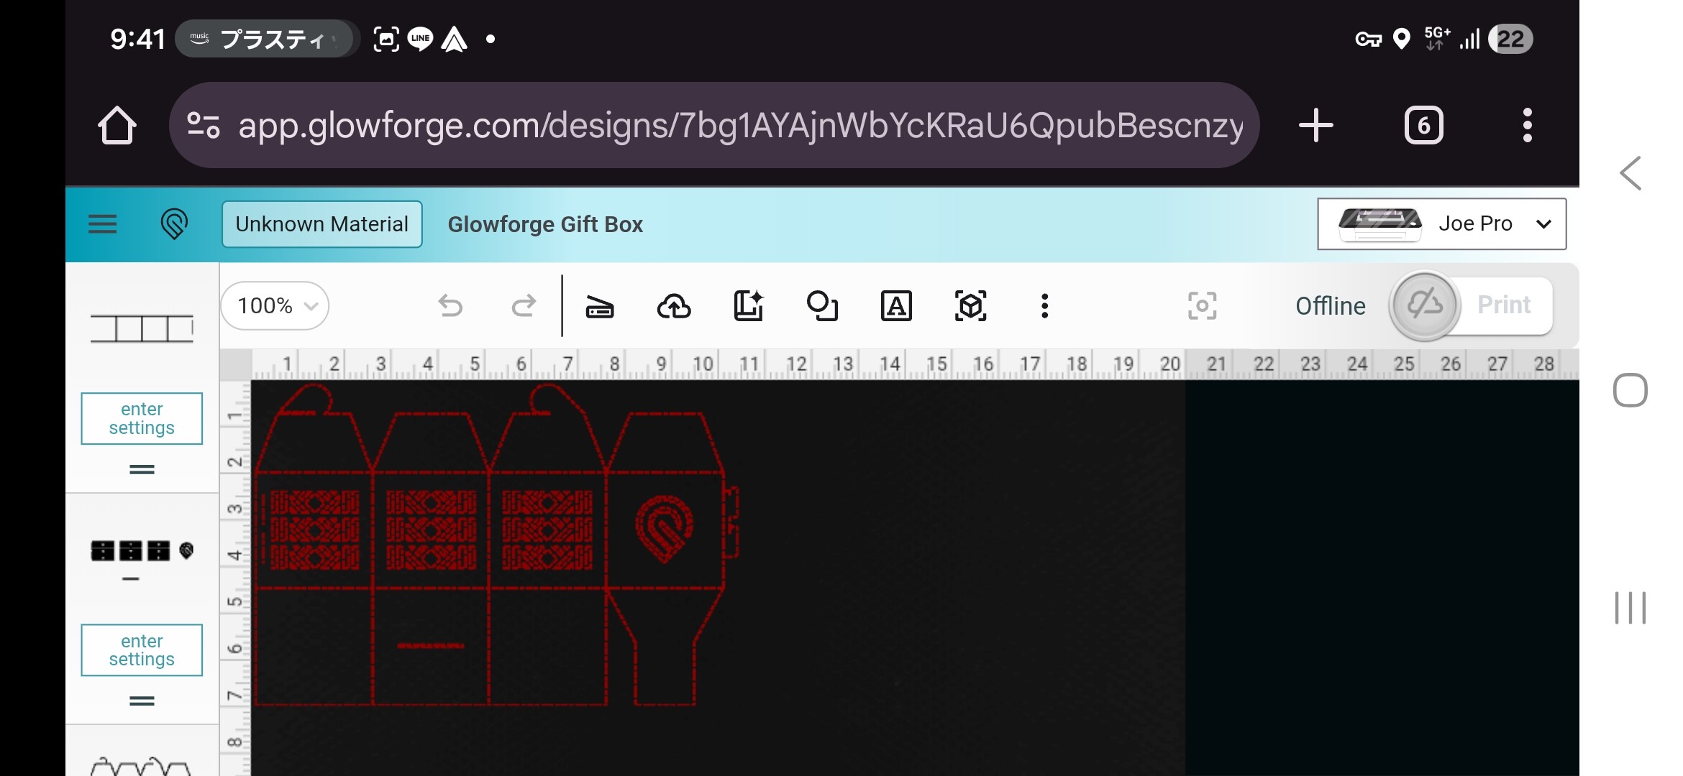Click the 3D cube preview icon
1683x776 pixels.
click(x=970, y=306)
